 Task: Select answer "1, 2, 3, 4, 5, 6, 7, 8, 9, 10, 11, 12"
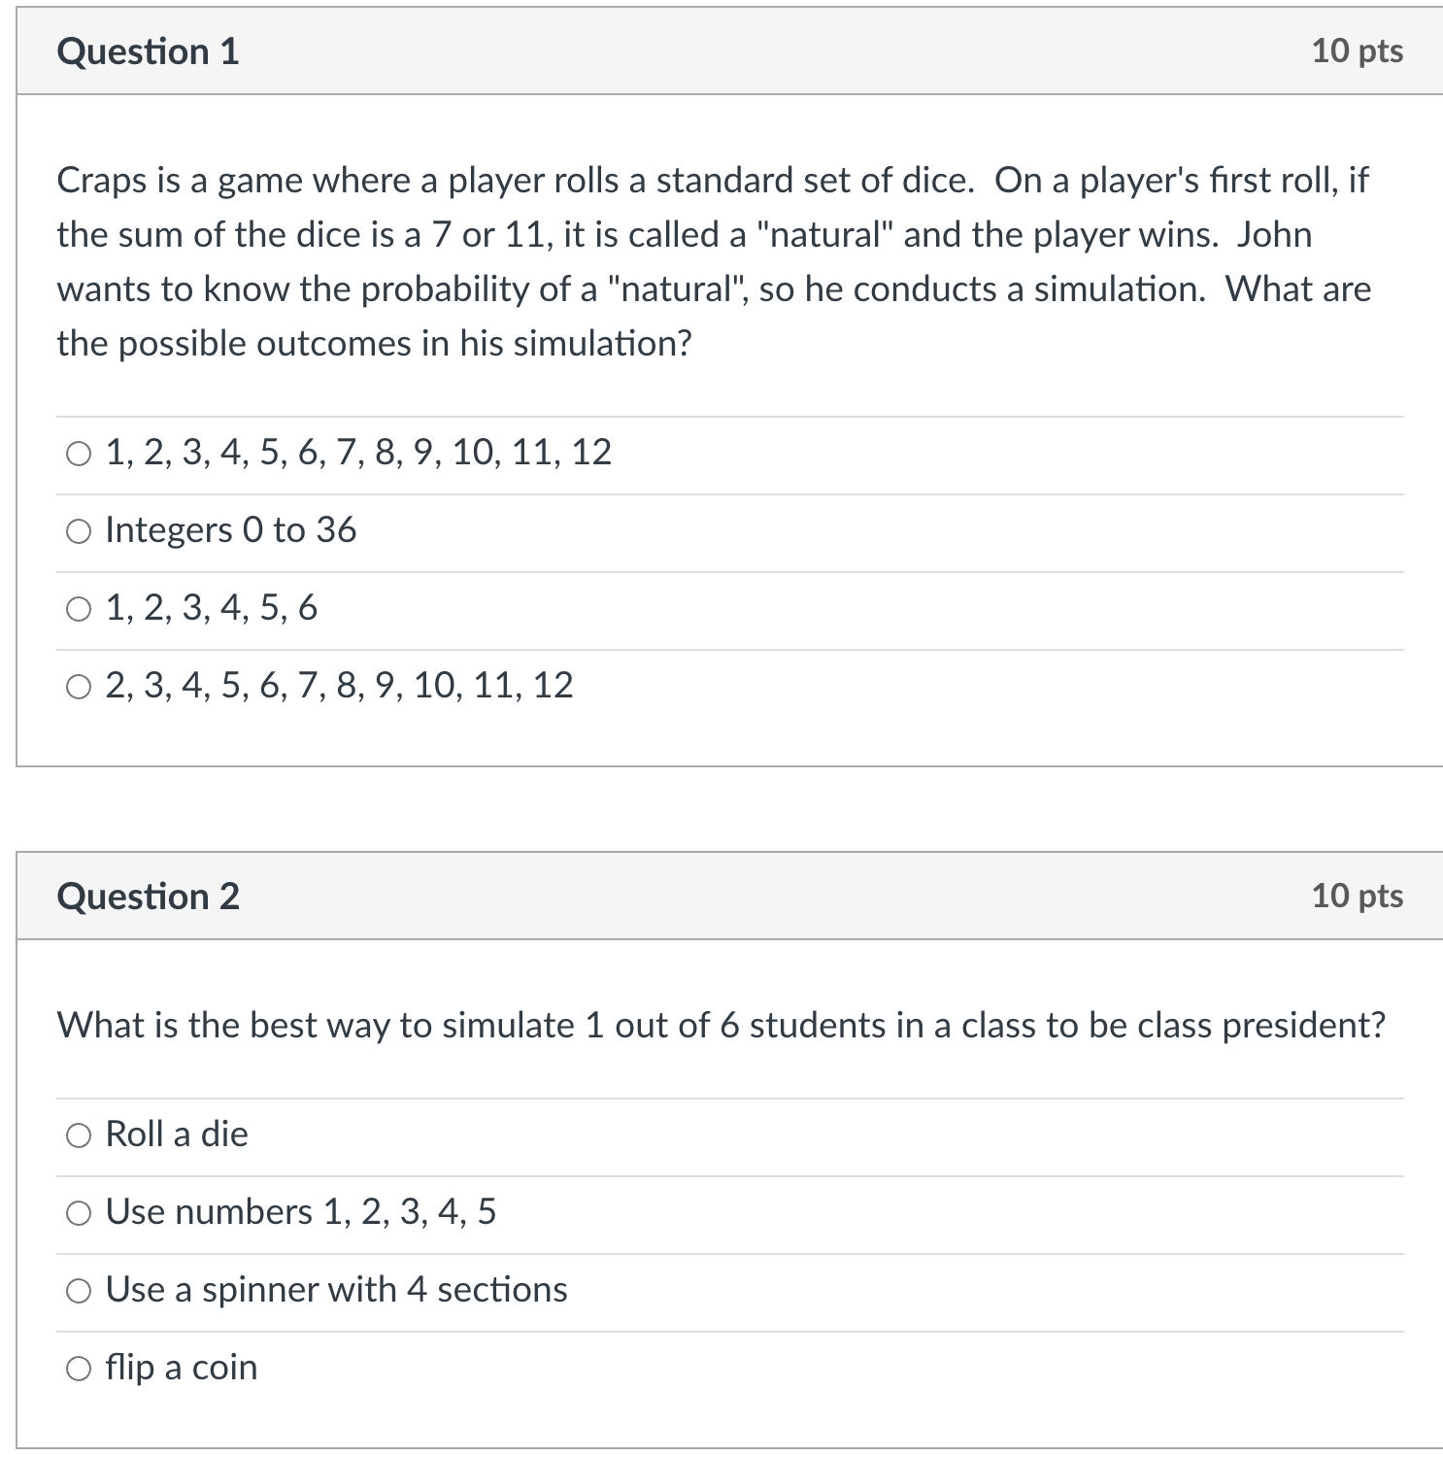80,452
